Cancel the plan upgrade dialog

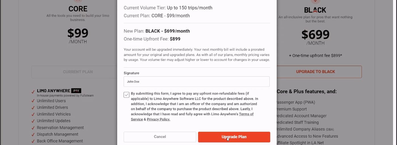(160, 137)
